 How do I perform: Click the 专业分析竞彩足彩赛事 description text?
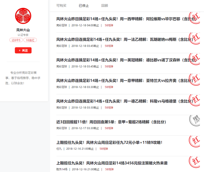tap(23, 78)
